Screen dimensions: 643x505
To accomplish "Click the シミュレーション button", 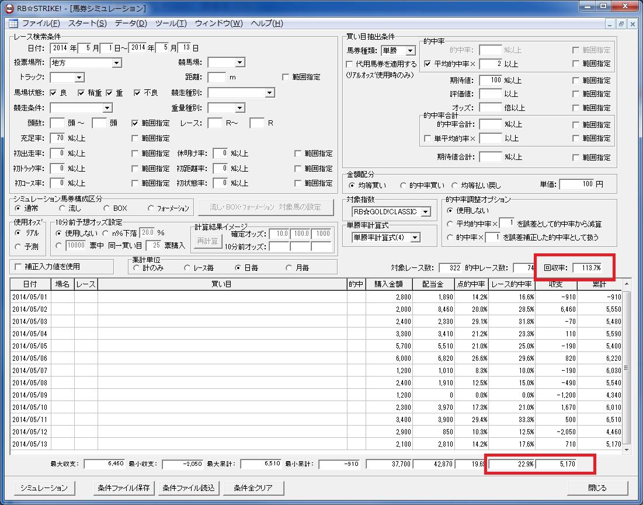I will point(44,488).
